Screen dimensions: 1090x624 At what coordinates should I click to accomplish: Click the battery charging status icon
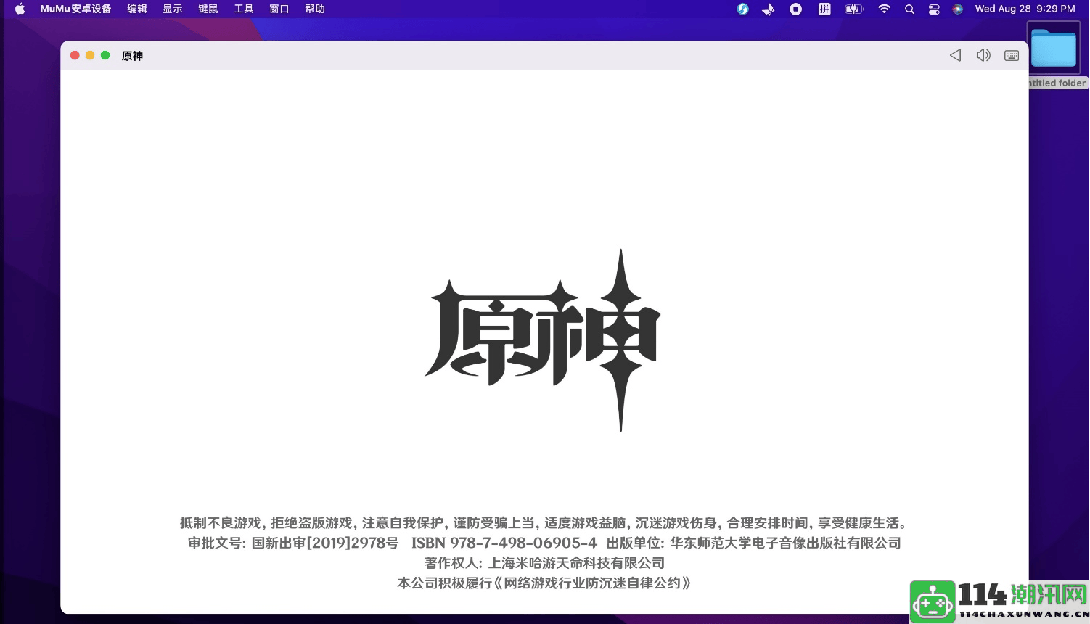(854, 9)
